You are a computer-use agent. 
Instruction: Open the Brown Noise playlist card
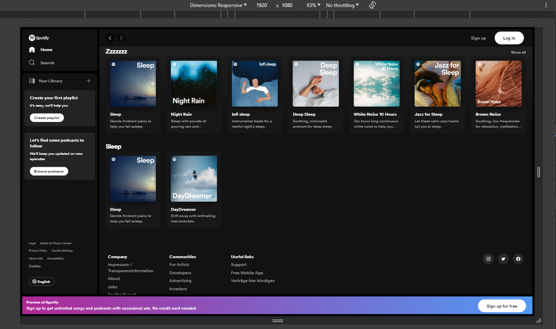pyautogui.click(x=499, y=95)
